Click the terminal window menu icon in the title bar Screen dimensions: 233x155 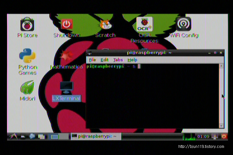pos(90,53)
